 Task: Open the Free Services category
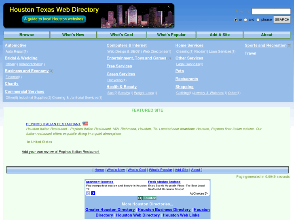(119, 66)
